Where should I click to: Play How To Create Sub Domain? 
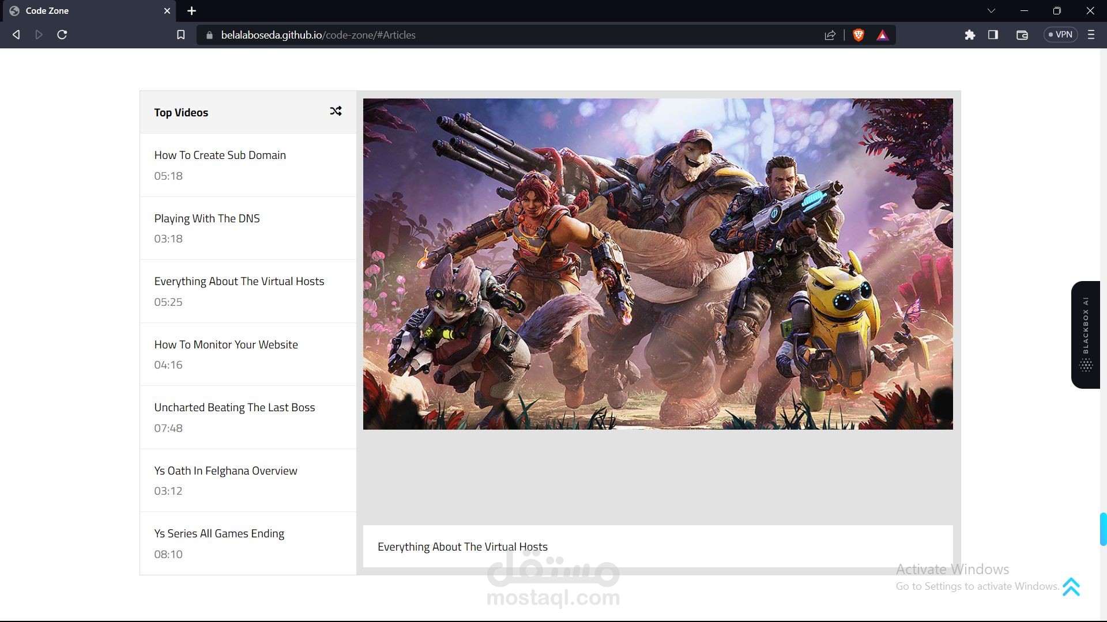pos(248,165)
